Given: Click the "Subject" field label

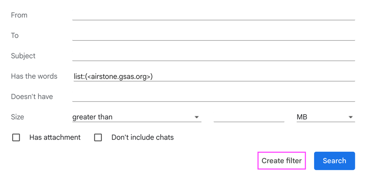Looking at the screenshot, I should click(23, 56).
